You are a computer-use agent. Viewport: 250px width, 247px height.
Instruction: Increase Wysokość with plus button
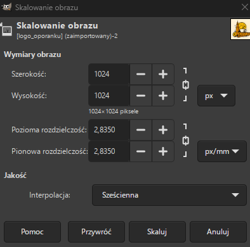pyautogui.click(x=163, y=96)
